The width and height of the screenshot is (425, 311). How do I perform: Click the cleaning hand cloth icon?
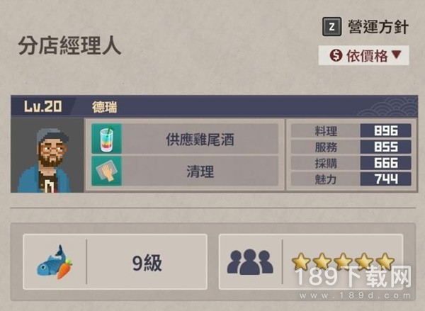pyautogui.click(x=106, y=171)
